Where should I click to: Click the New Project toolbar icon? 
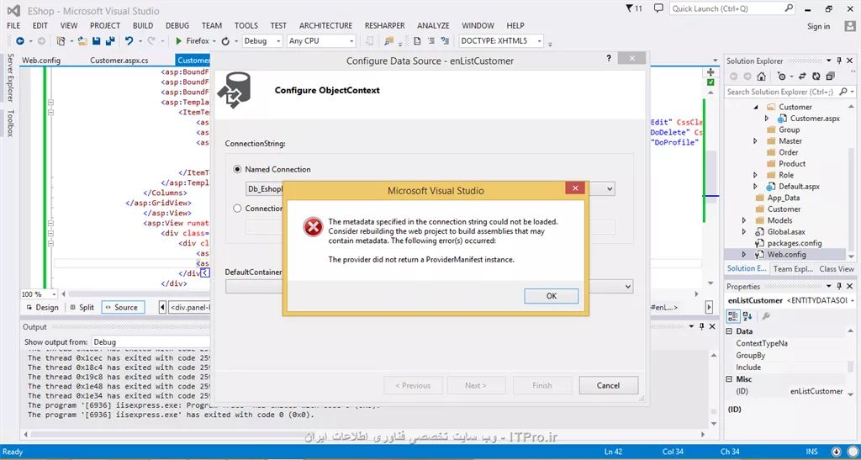pos(61,41)
